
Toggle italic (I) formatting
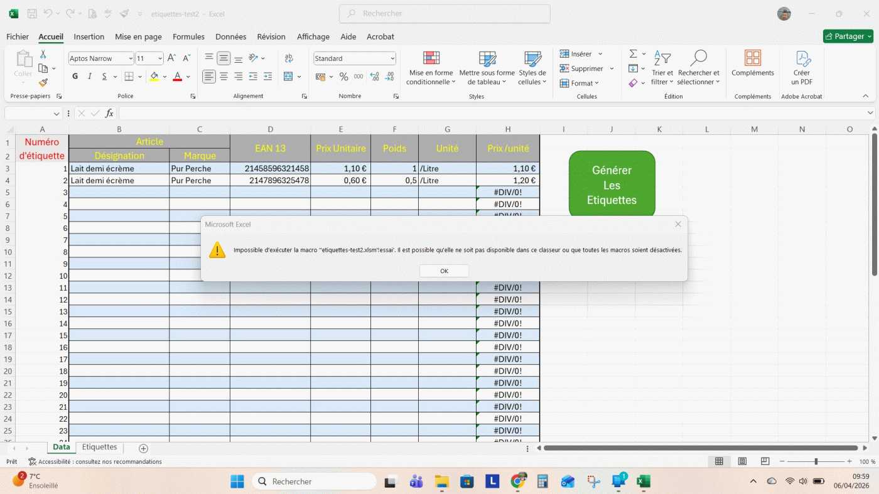(x=90, y=77)
